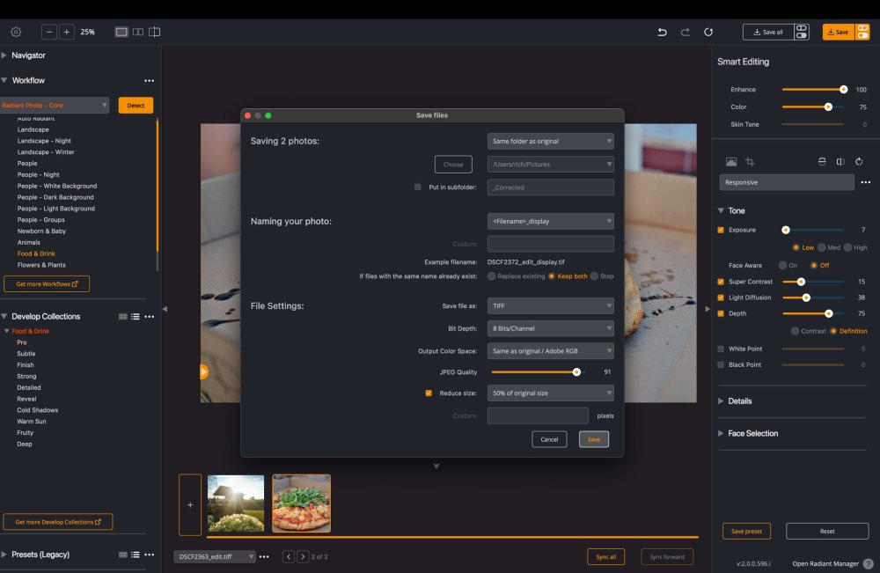Image resolution: width=880 pixels, height=573 pixels.
Task: Open Presets (Legacy) three-dot menu
Action: tap(149, 555)
